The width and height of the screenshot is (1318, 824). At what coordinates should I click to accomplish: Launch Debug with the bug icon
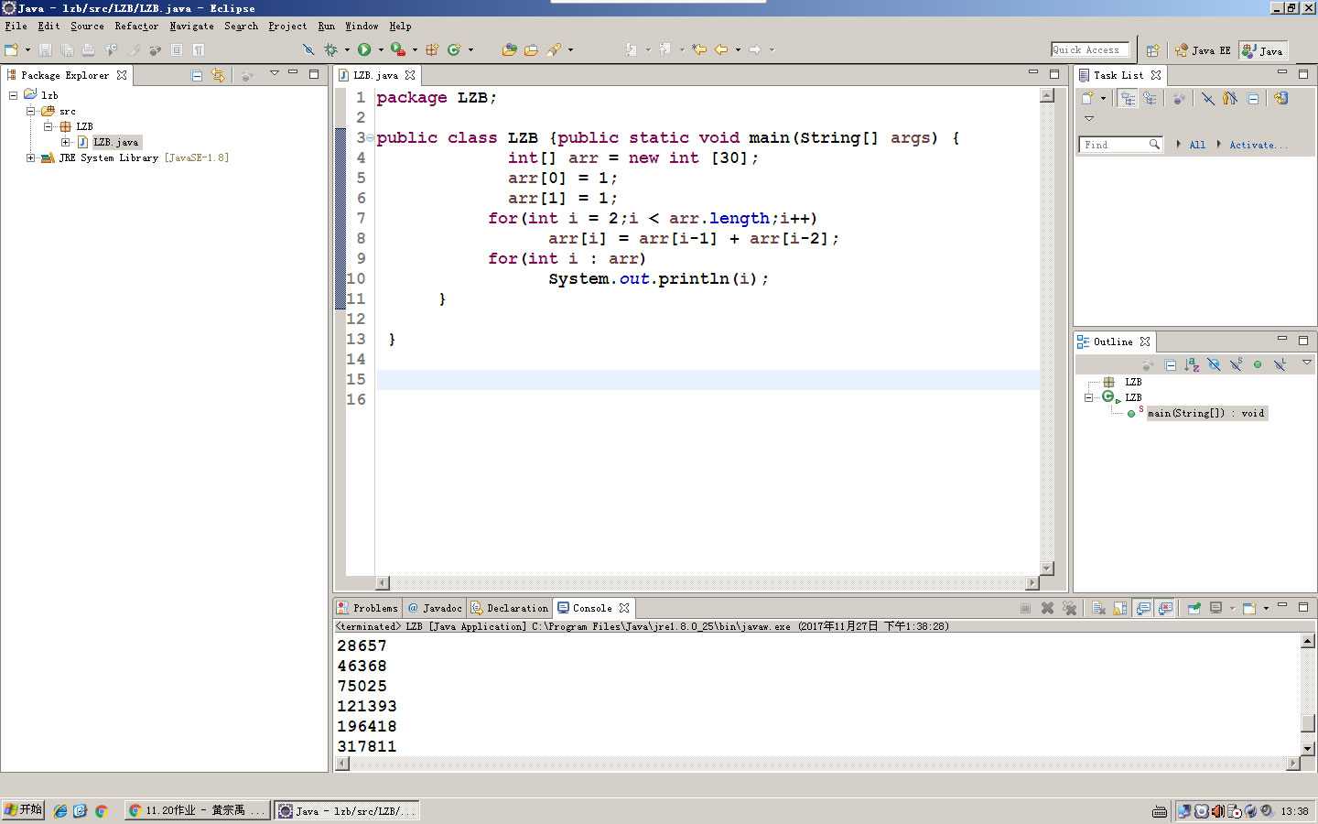pyautogui.click(x=330, y=49)
